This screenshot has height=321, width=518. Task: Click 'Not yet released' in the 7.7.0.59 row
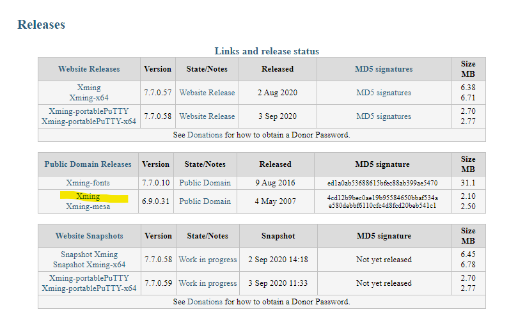pyautogui.click(x=384, y=283)
